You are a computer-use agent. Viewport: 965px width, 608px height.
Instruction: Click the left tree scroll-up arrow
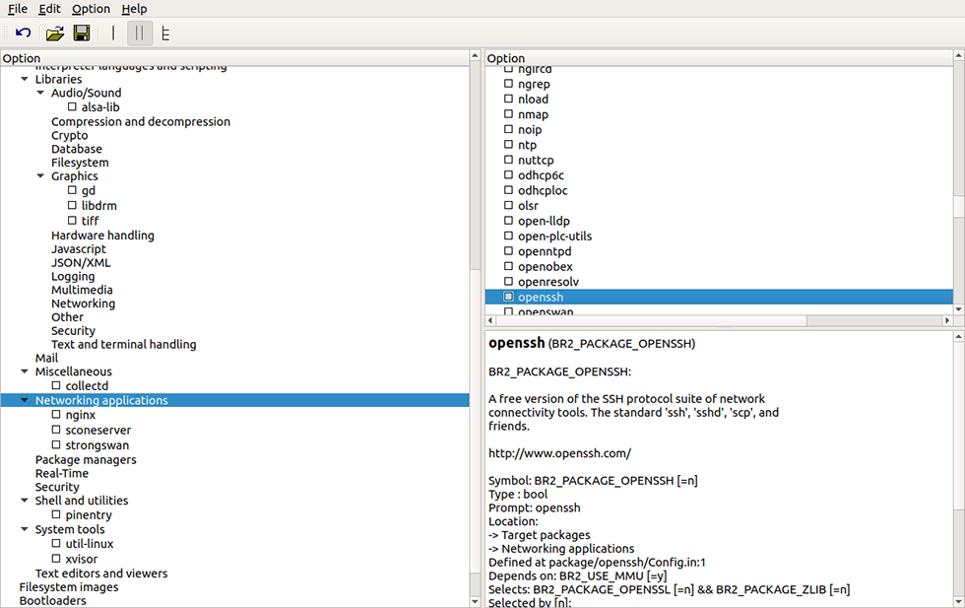[x=475, y=56]
